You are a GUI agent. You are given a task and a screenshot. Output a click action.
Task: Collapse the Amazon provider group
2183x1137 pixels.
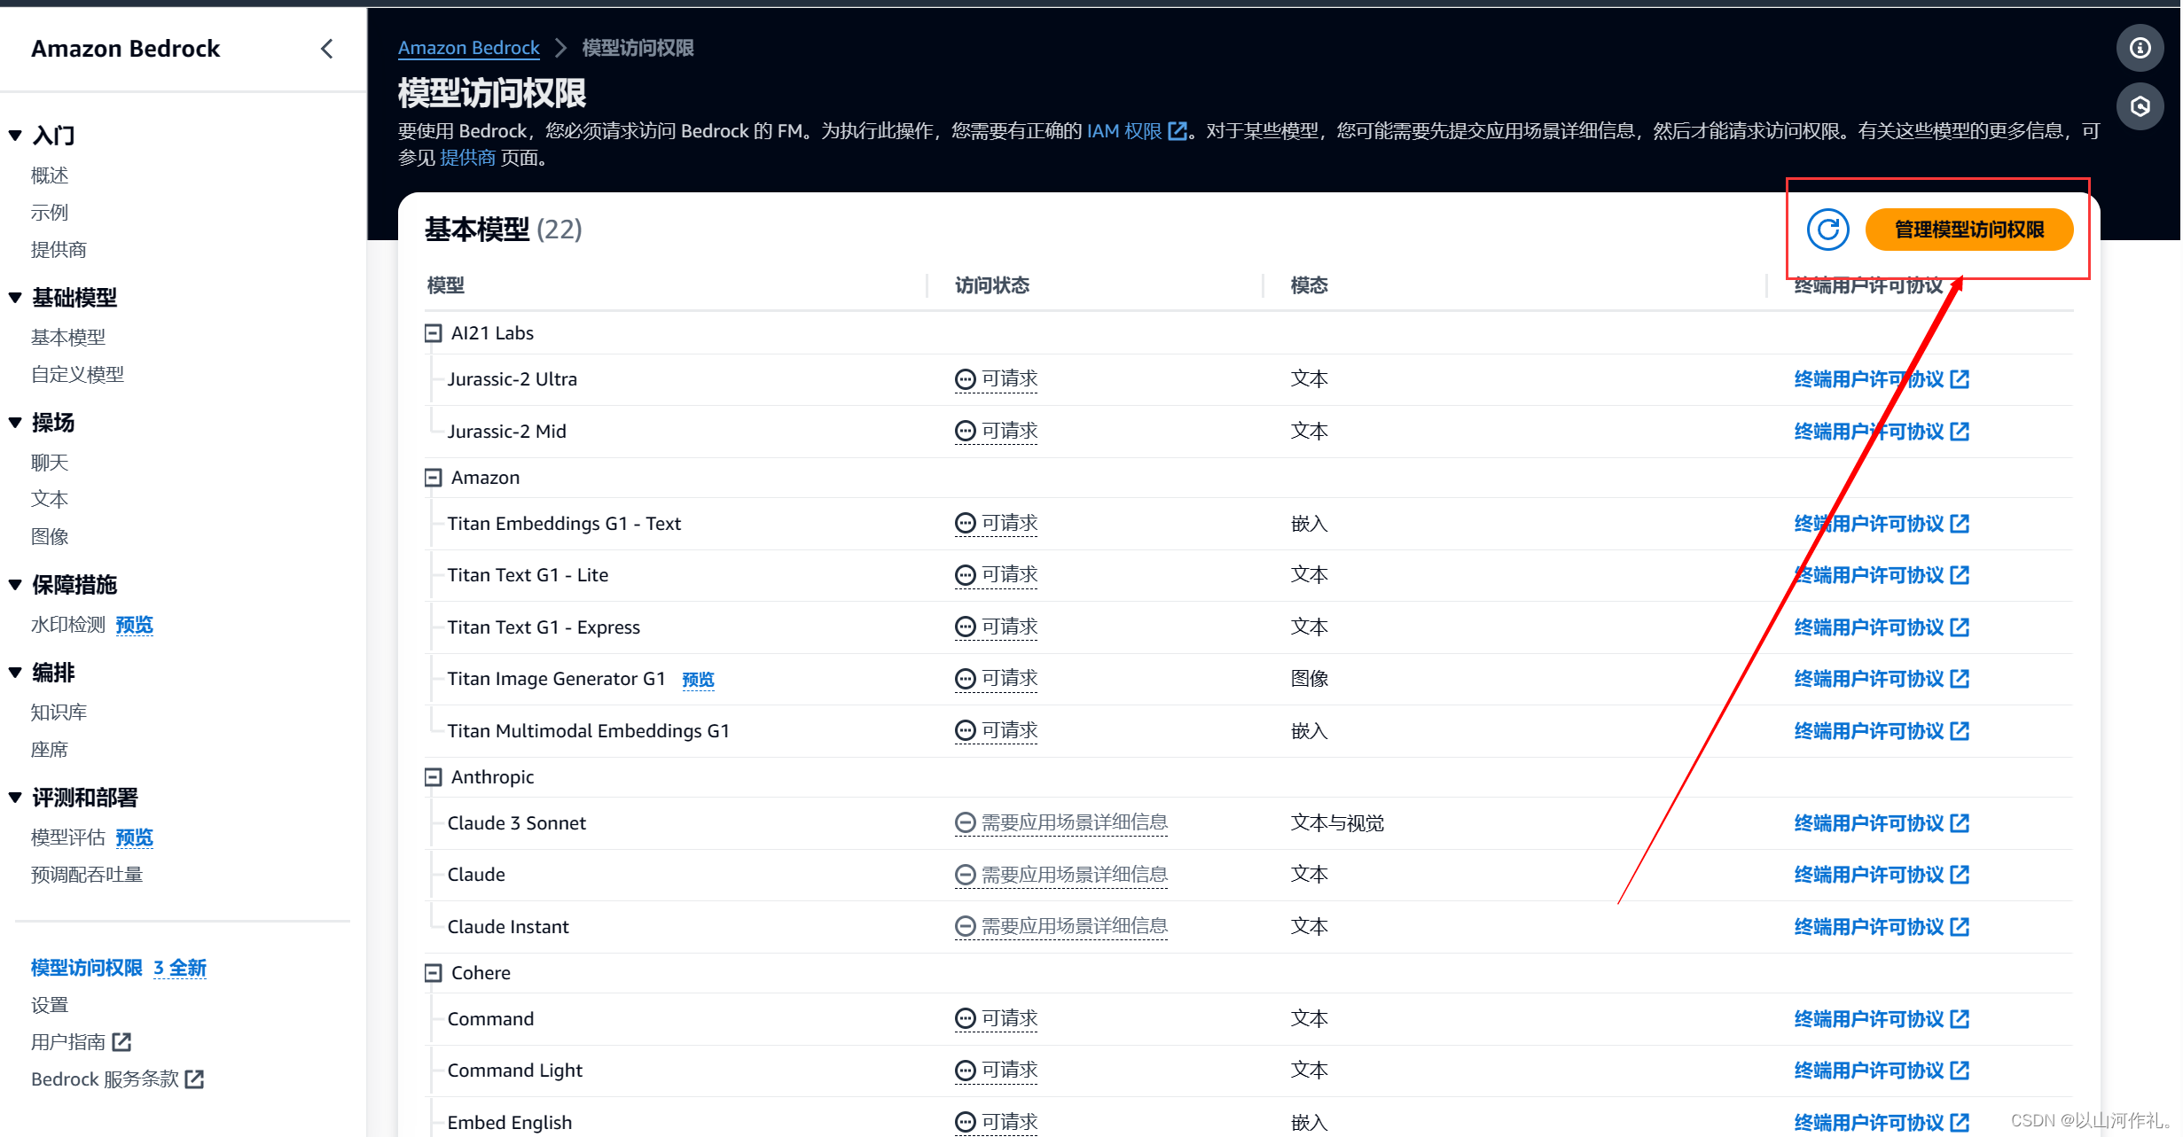[433, 478]
